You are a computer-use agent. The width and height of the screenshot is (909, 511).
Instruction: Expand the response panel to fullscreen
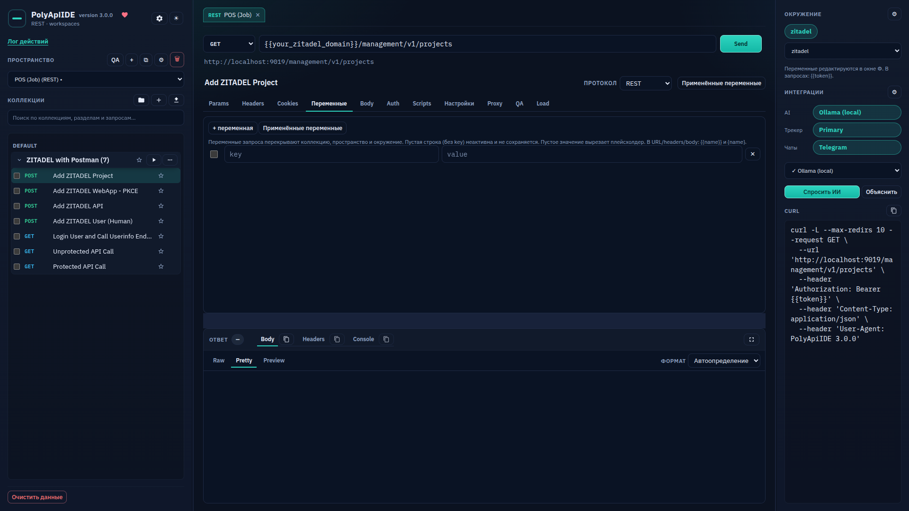[751, 340]
